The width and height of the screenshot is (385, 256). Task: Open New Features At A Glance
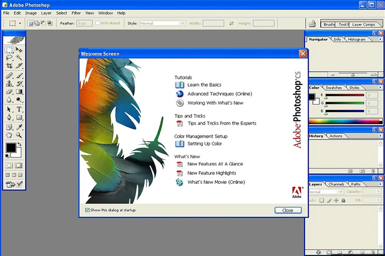pyautogui.click(x=215, y=164)
